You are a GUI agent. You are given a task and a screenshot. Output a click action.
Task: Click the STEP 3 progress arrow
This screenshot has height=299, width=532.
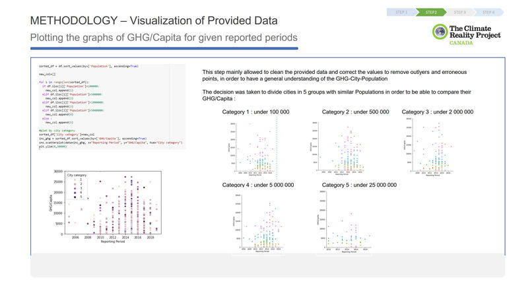(x=460, y=13)
